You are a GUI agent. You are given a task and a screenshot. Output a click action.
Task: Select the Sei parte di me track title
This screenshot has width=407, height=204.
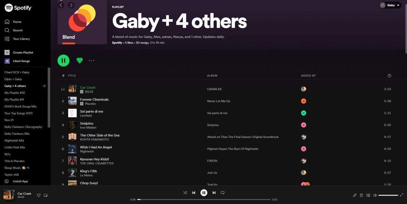point(92,111)
